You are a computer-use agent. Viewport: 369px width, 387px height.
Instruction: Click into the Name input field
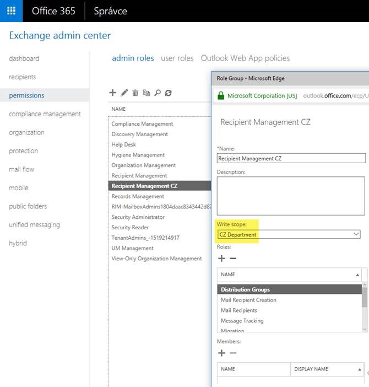tap(291, 158)
